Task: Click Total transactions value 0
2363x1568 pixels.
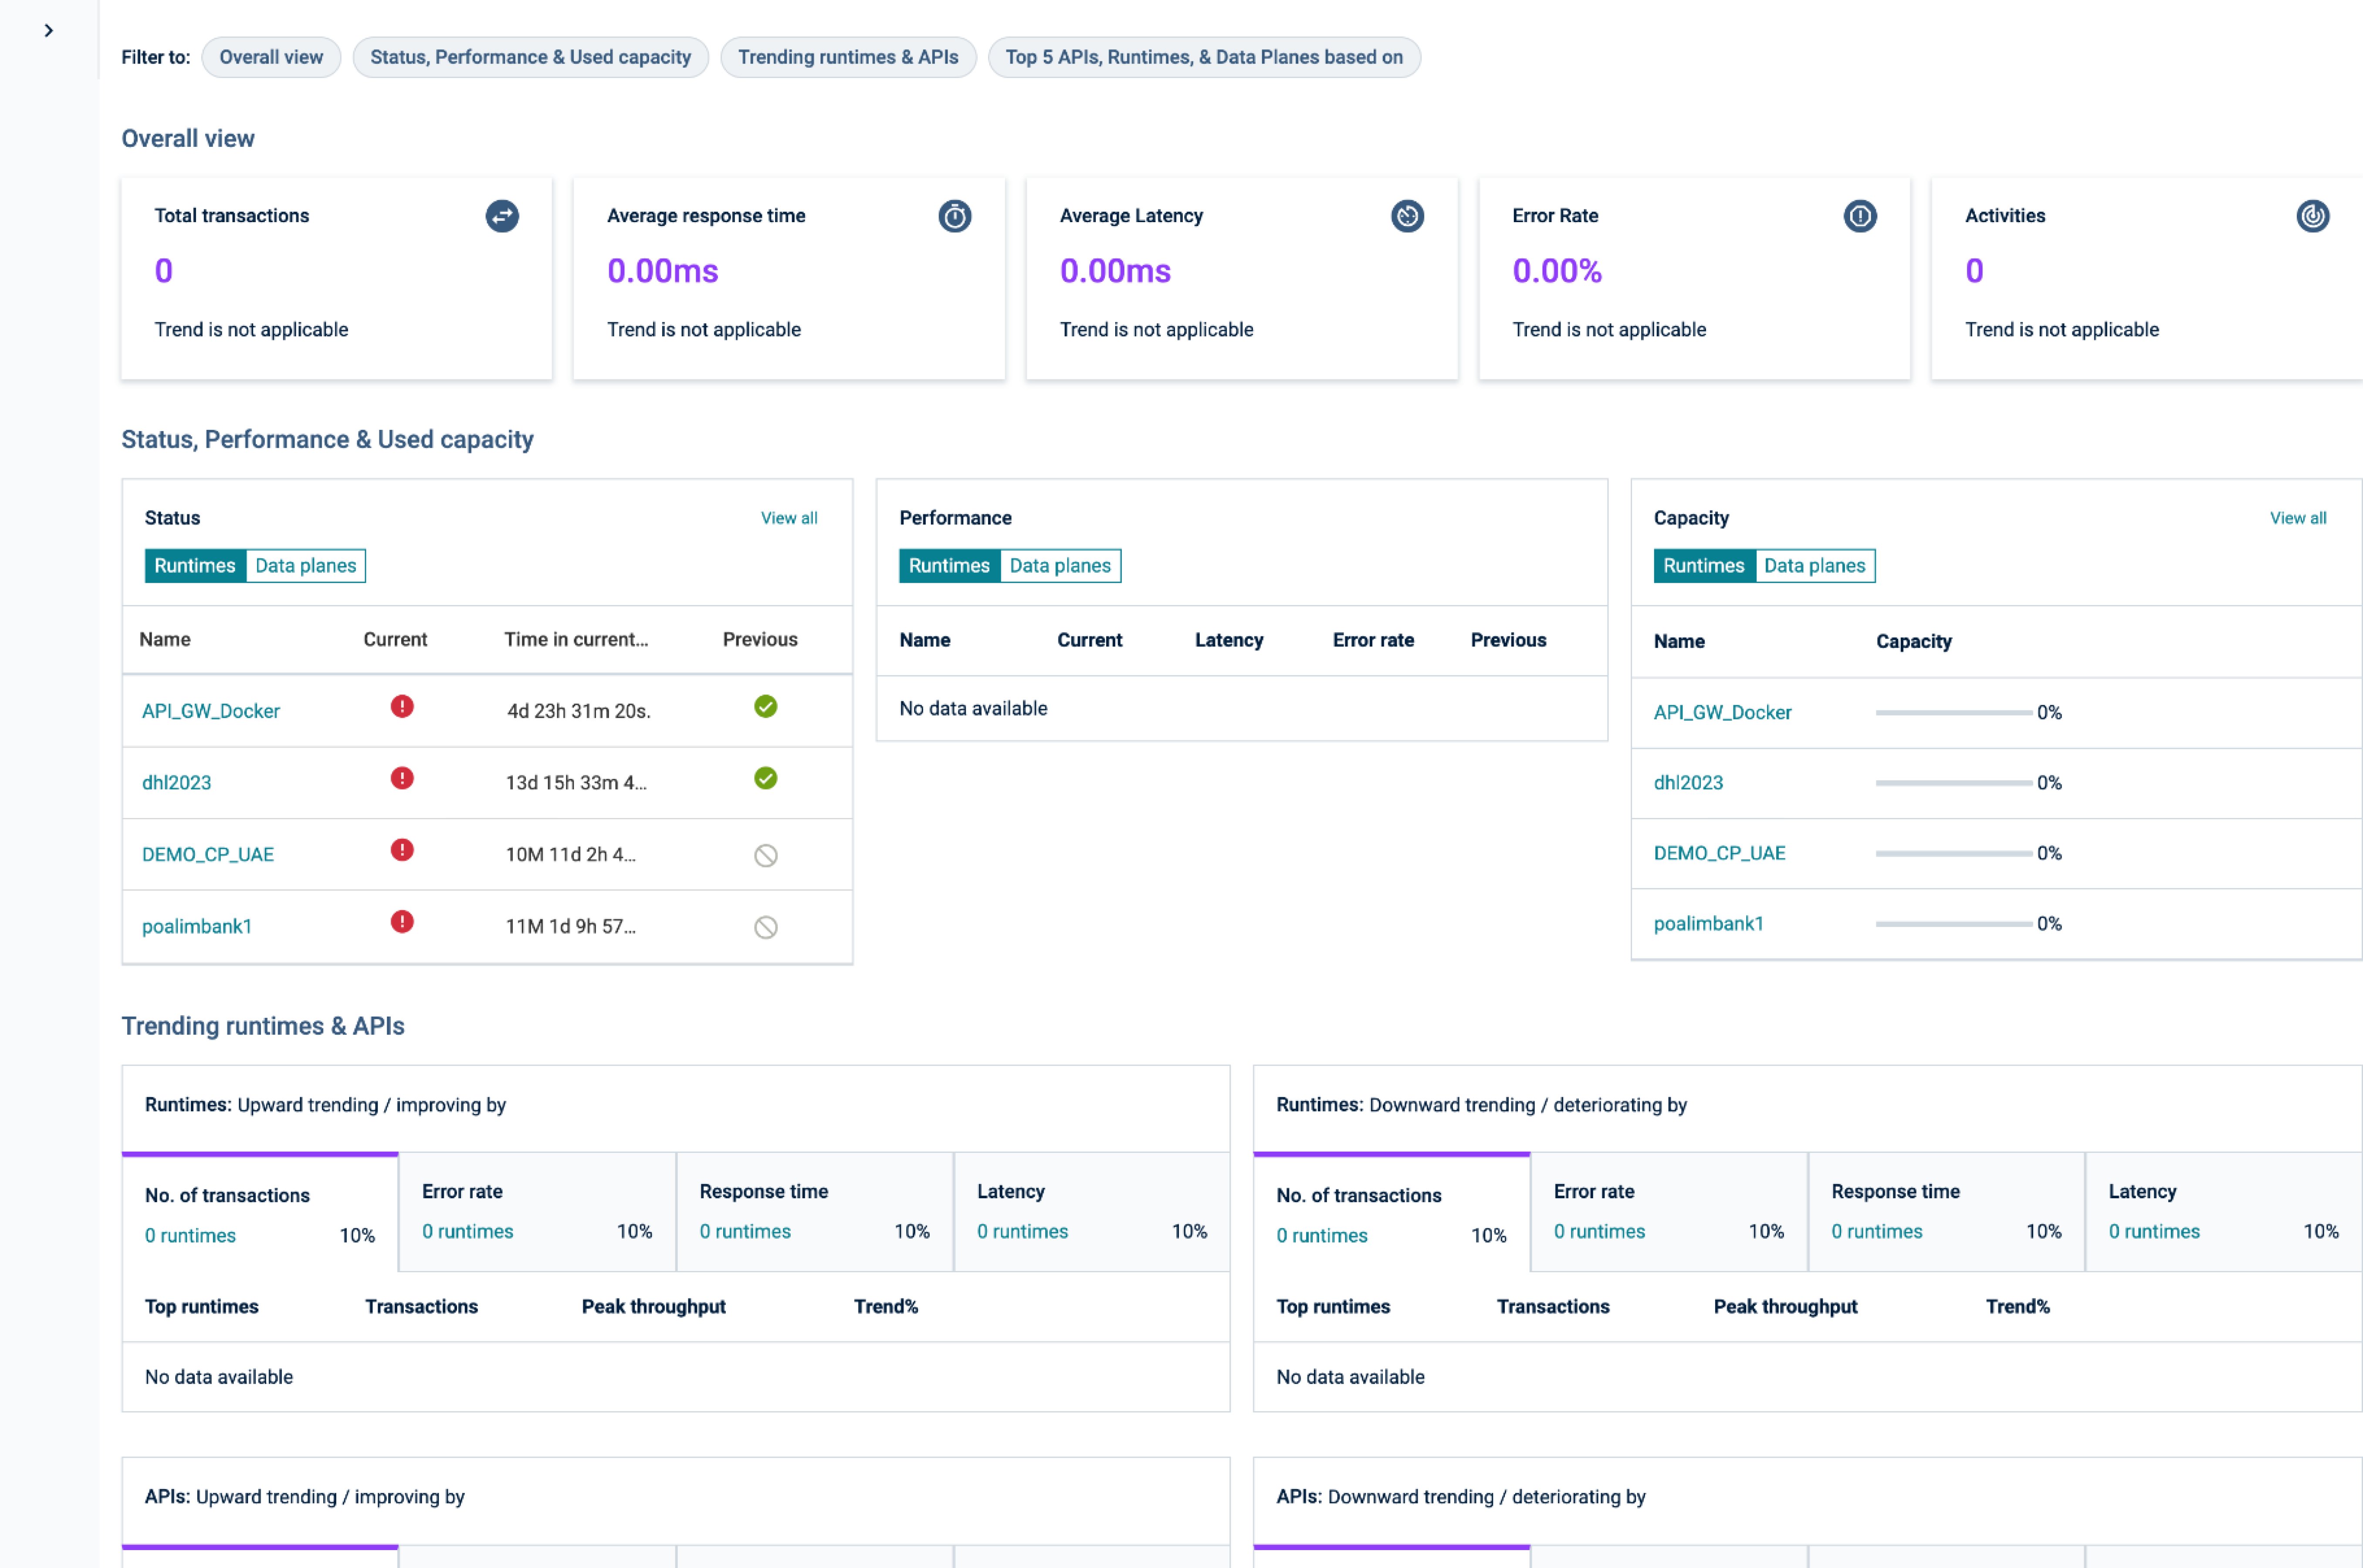Action: point(164,271)
